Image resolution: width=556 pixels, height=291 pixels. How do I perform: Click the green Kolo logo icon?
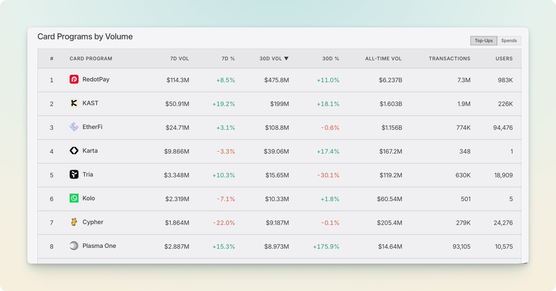coord(74,198)
